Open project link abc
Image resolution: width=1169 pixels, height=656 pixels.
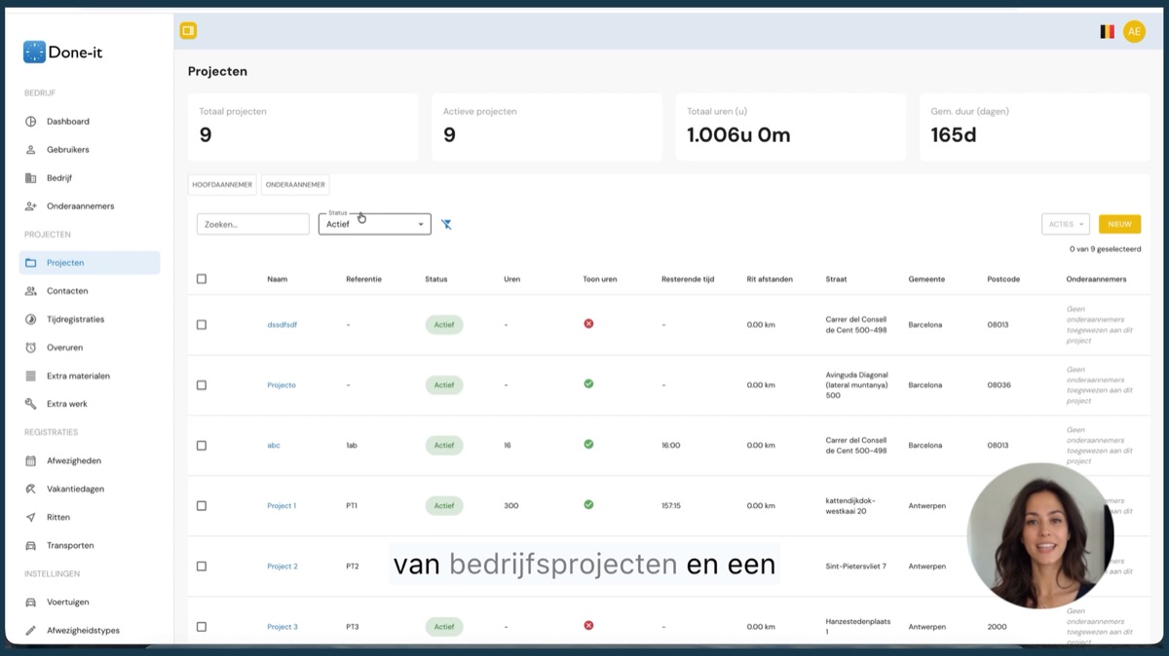pyautogui.click(x=274, y=446)
